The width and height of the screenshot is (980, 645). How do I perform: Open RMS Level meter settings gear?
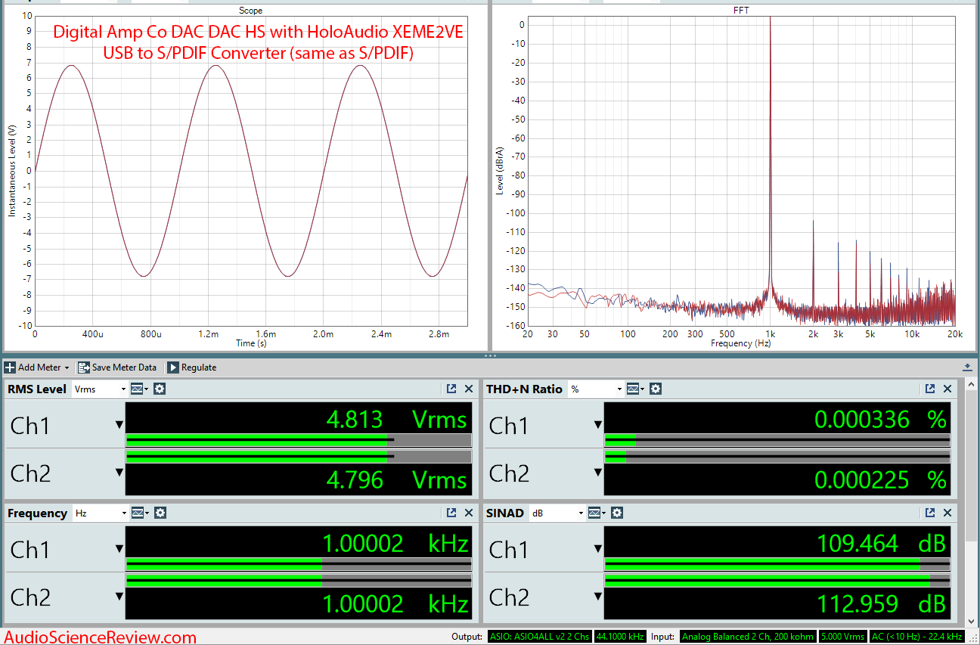click(160, 389)
